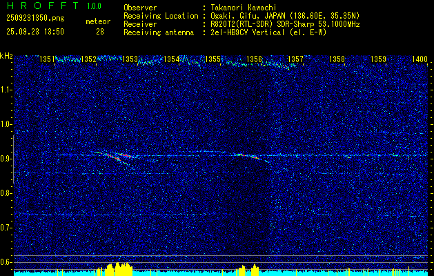Select the file name 2509231350.png
This screenshot has height=276, width=434.
(35, 19)
